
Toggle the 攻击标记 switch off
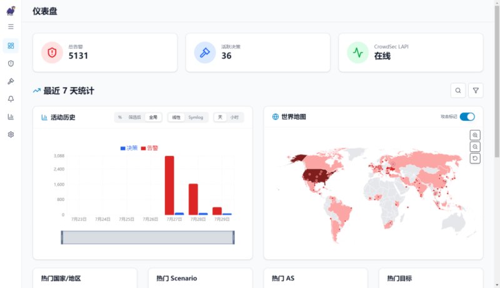coord(467,117)
